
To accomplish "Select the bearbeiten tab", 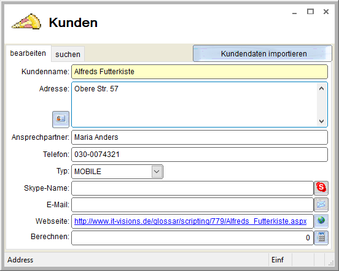I will click(x=28, y=53).
